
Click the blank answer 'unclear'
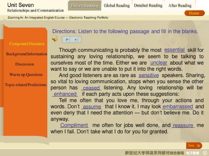coord(159,63)
